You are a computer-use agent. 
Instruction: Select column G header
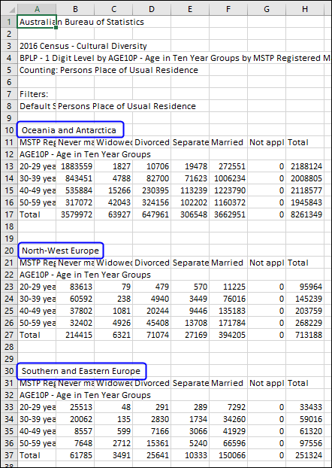coord(267,9)
